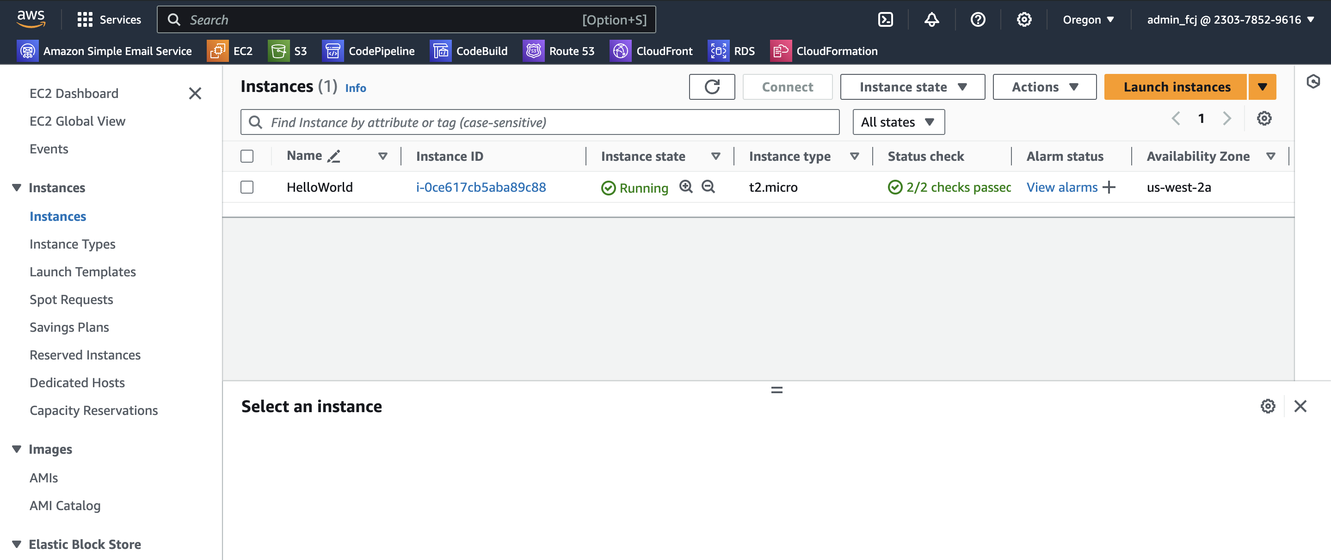Image resolution: width=1331 pixels, height=560 pixels.
Task: Open the CloudFront shortcut
Action: click(x=652, y=50)
